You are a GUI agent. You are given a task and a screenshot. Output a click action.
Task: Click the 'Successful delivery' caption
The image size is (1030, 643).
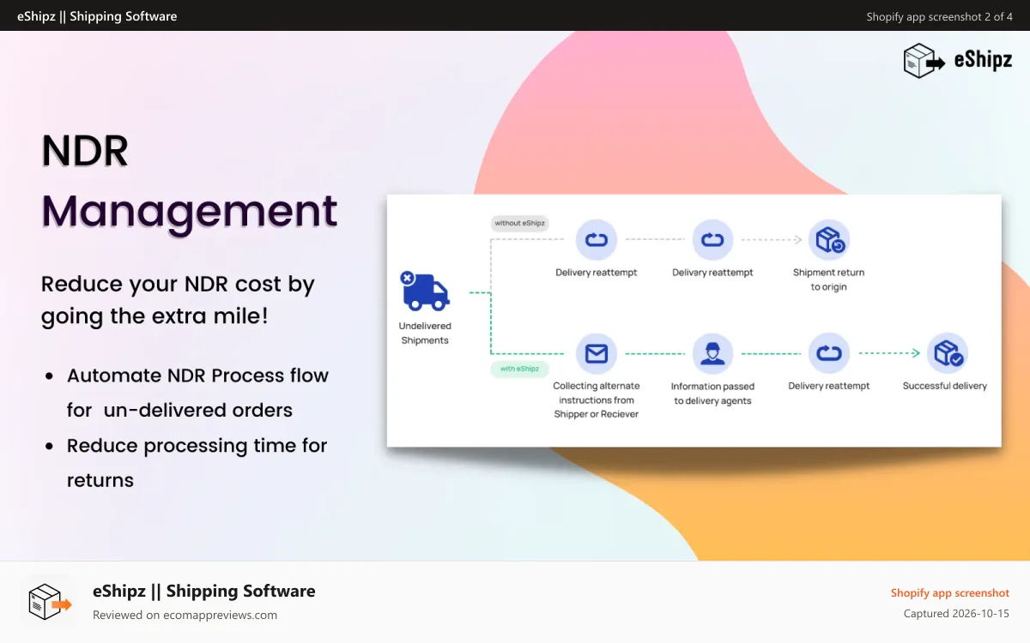(945, 386)
